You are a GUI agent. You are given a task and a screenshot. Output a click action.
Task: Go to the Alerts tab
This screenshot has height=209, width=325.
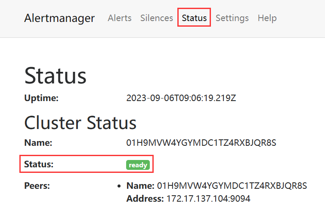click(120, 18)
